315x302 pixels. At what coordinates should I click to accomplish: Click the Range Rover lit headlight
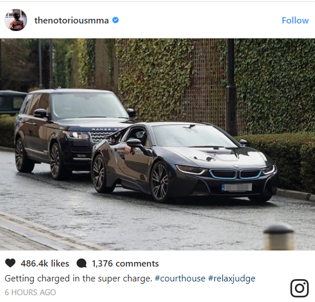click(77, 134)
